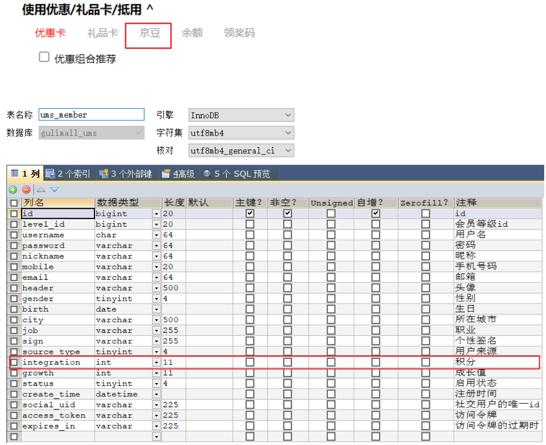Viewport: 546px width, 445px height.
Task: Open data type dropdown for birth row
Action: tap(156, 309)
